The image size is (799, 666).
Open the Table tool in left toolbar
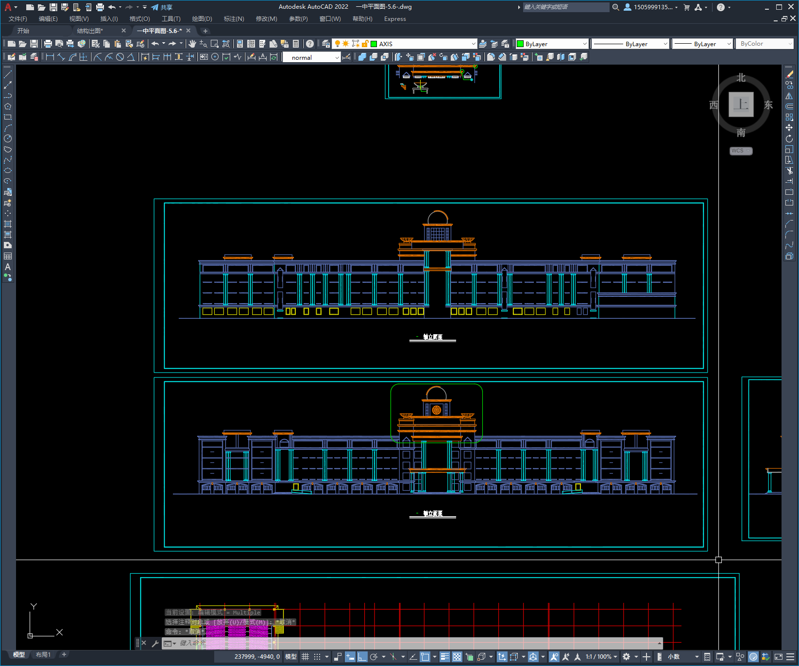(8, 256)
